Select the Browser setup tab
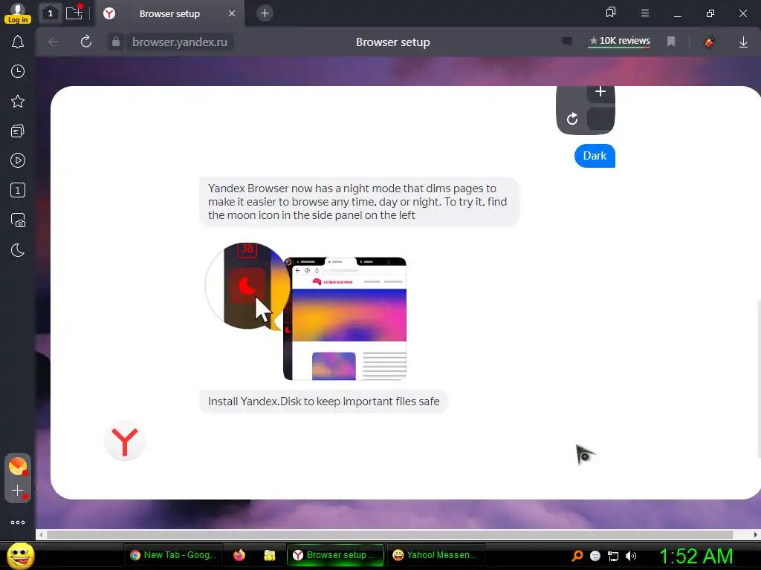The image size is (761, 570). pos(169,13)
